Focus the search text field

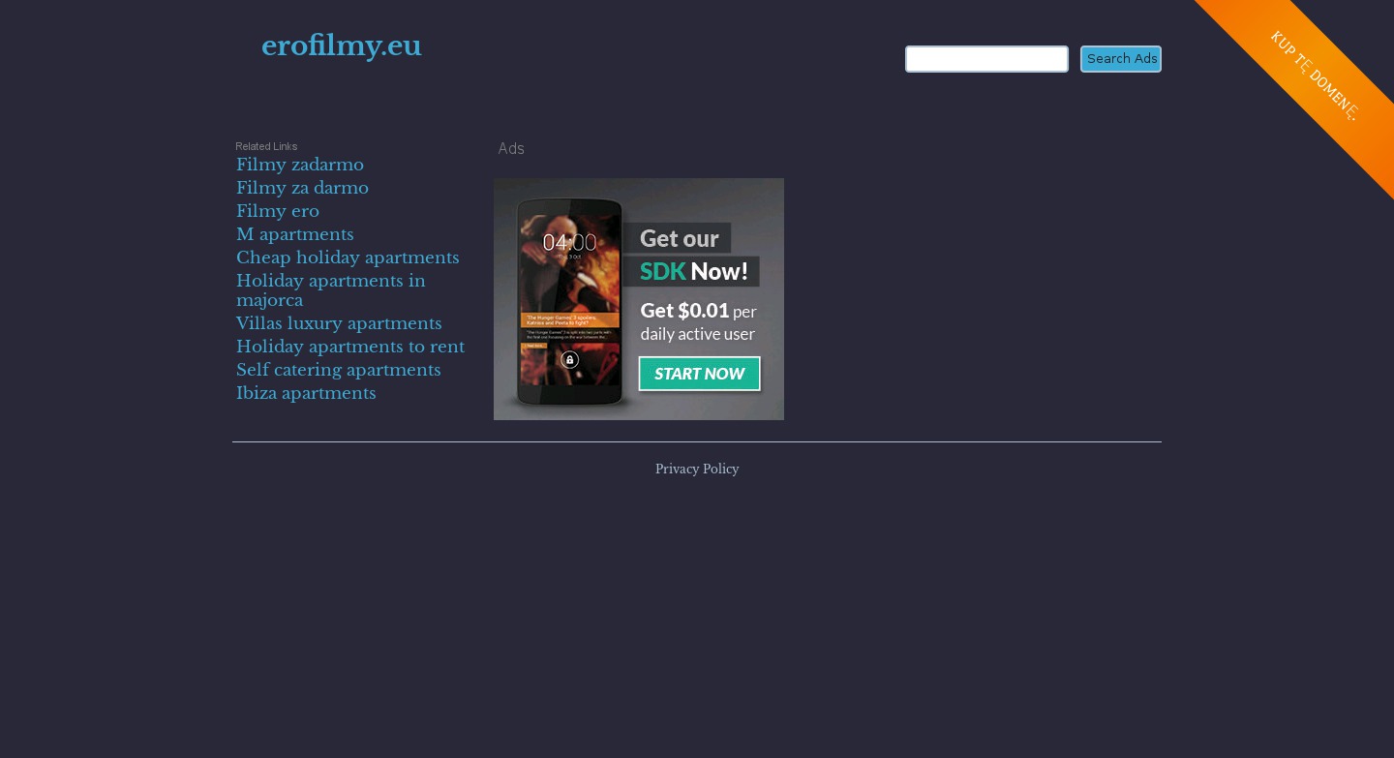(x=986, y=59)
